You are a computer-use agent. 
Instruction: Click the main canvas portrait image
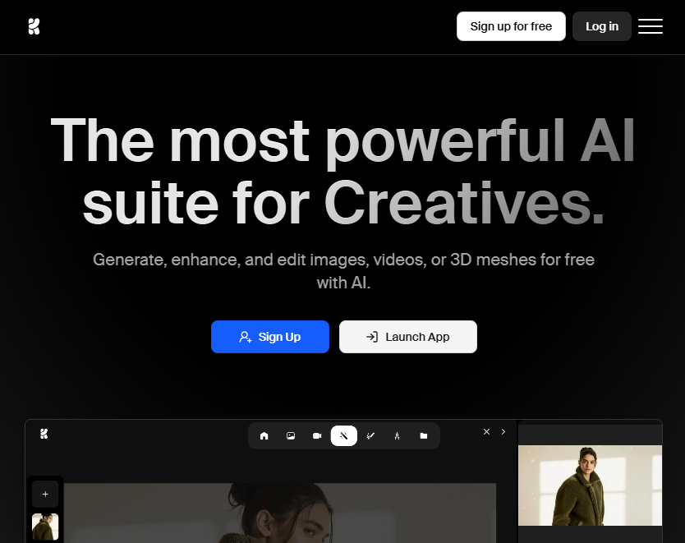[x=279, y=513]
